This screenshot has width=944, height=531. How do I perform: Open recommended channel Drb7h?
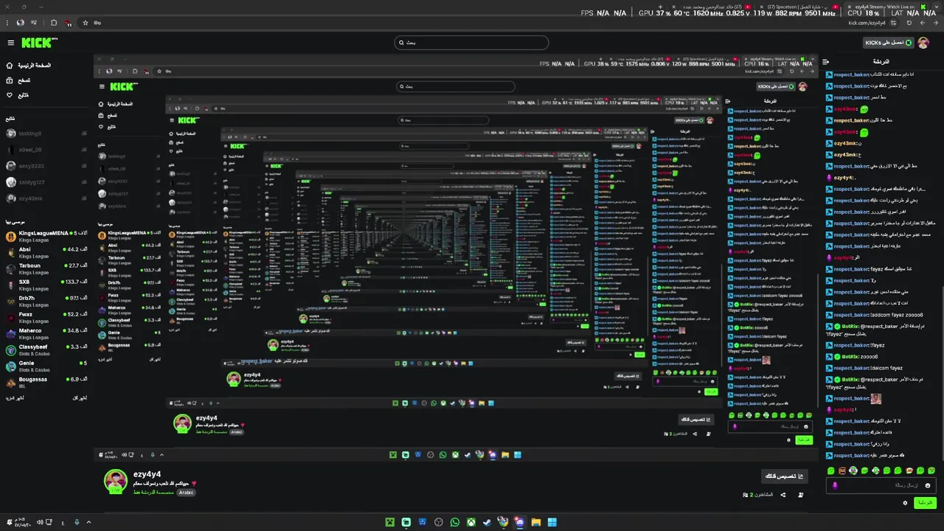[46, 301]
